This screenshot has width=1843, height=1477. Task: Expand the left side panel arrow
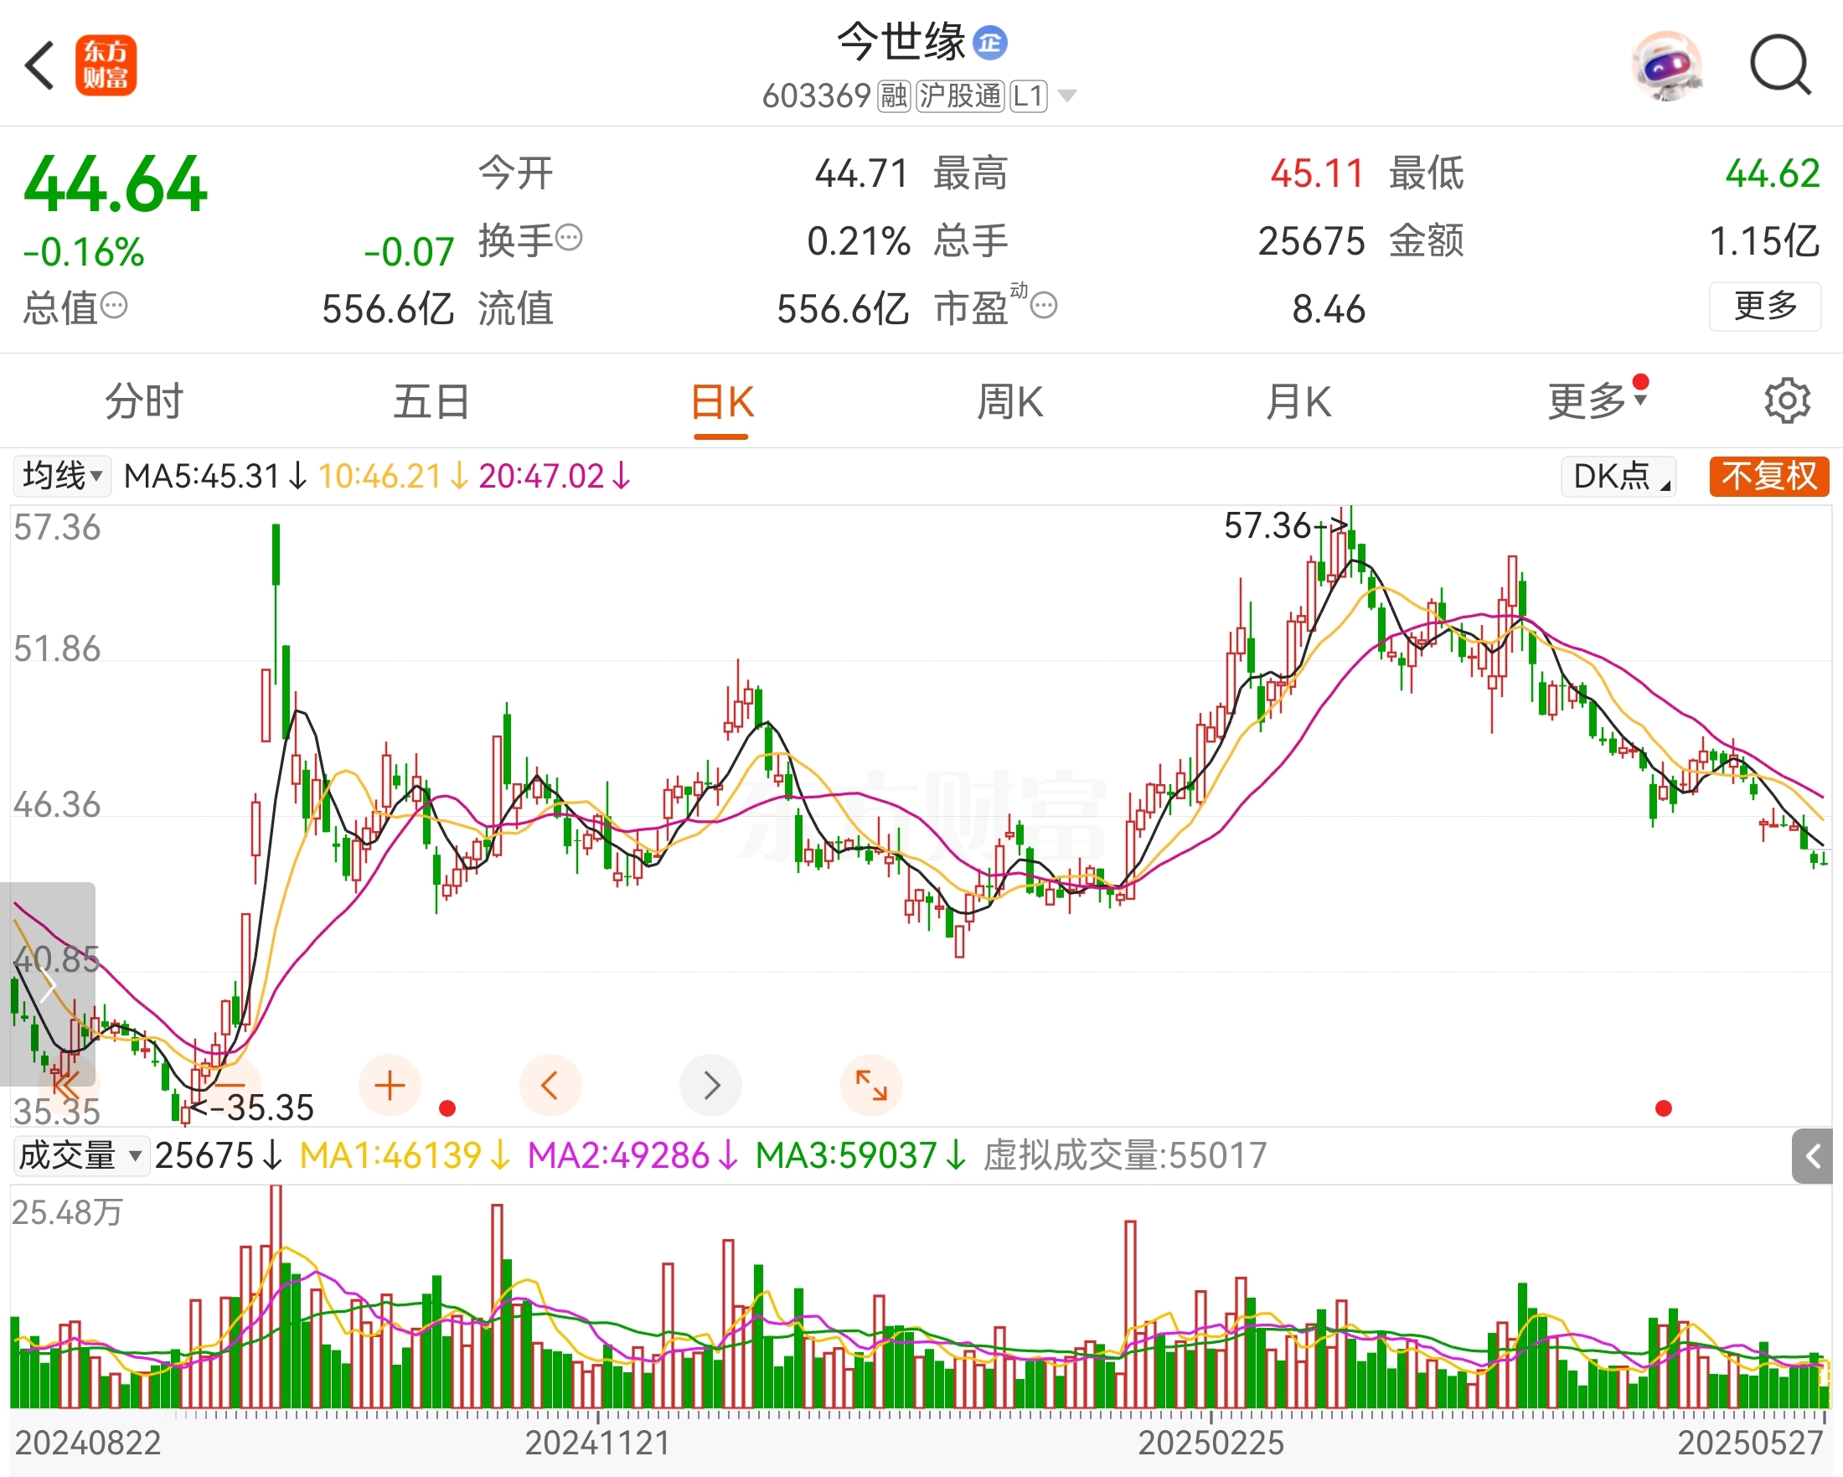[x=48, y=985]
